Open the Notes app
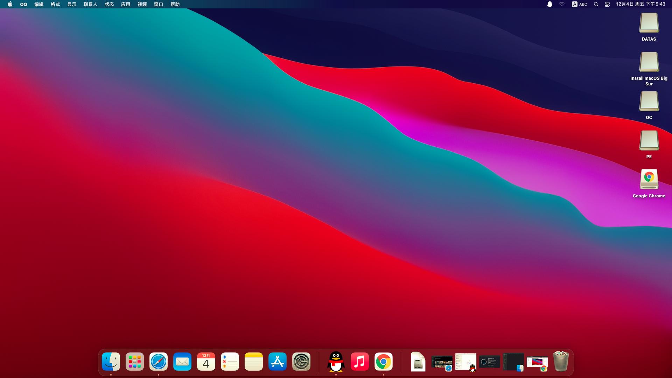 click(x=254, y=362)
